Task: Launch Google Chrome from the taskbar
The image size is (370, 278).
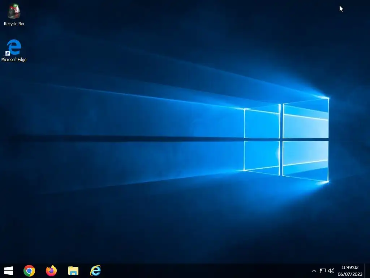Action: (x=29, y=271)
